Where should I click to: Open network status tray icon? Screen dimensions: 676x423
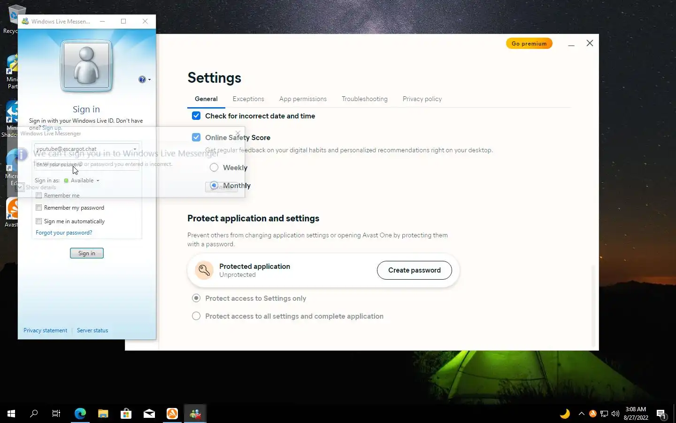(604, 414)
